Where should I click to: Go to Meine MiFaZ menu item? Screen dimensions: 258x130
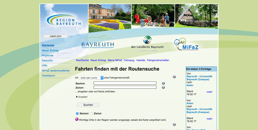(x=115, y=60)
